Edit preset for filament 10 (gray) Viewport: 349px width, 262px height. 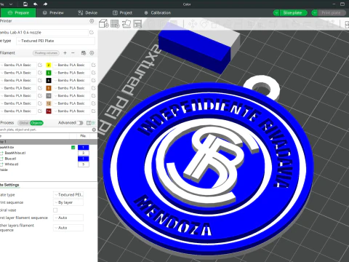pyautogui.click(x=94, y=95)
